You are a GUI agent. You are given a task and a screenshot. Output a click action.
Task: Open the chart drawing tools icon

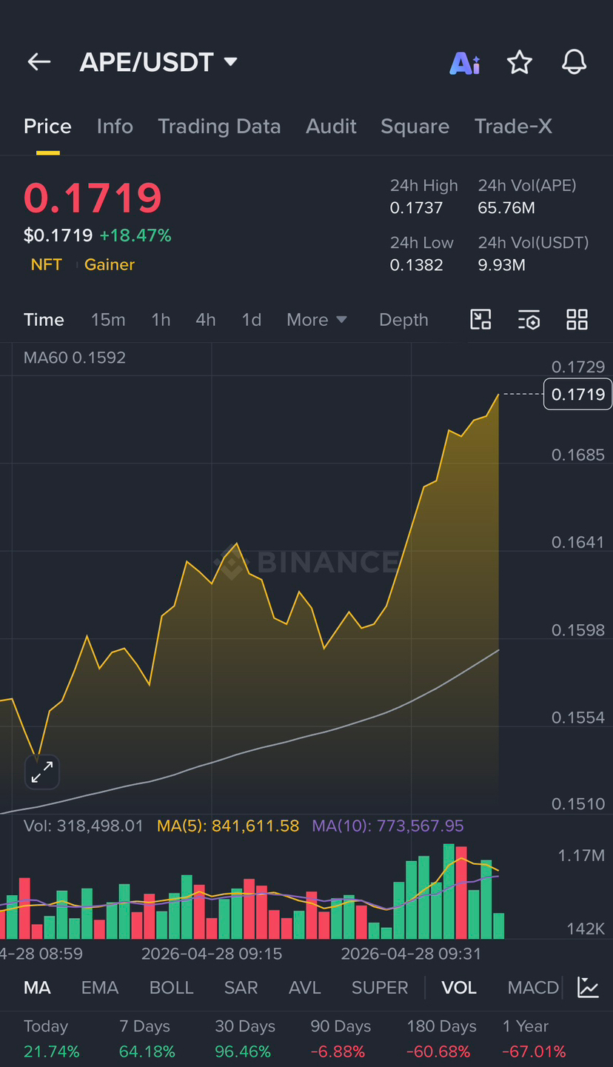coord(481,320)
